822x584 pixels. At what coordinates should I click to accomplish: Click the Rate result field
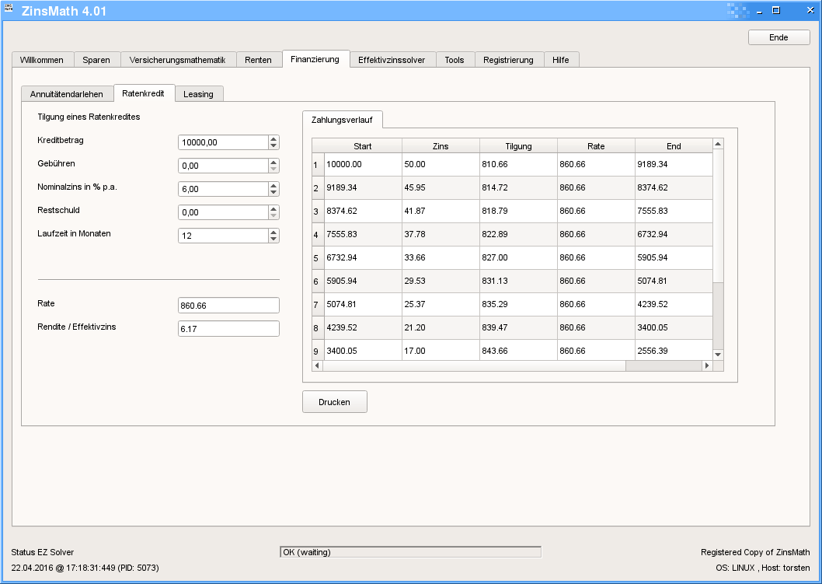[x=228, y=306]
